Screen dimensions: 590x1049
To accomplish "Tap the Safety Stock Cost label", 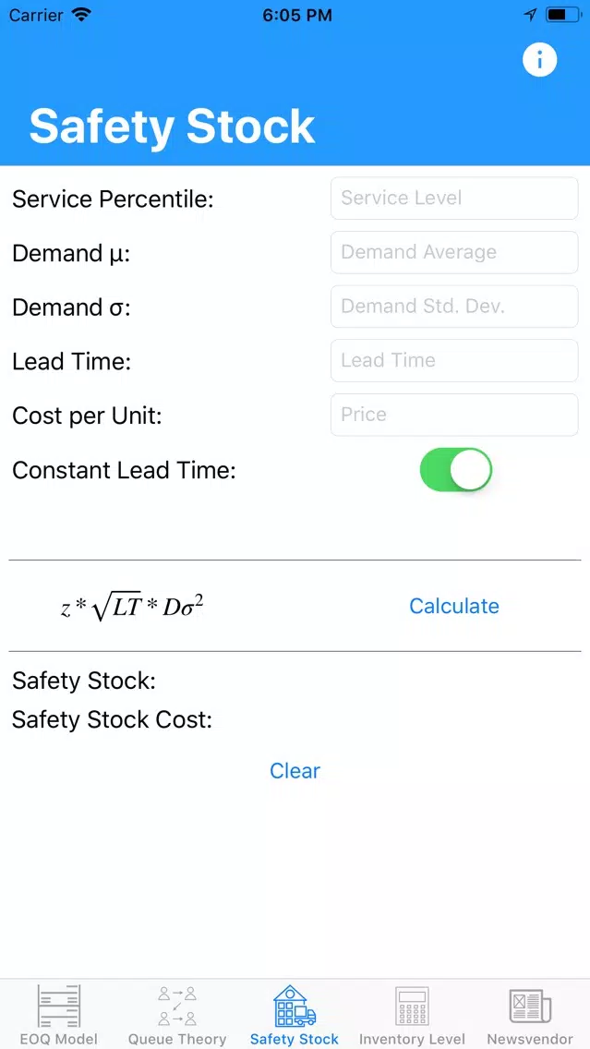I will pyautogui.click(x=112, y=720).
